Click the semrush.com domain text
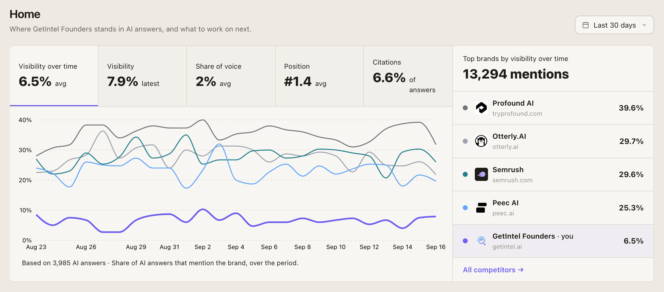 point(512,180)
